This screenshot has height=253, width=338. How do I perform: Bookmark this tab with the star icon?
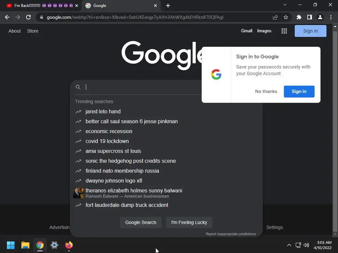coord(286,17)
